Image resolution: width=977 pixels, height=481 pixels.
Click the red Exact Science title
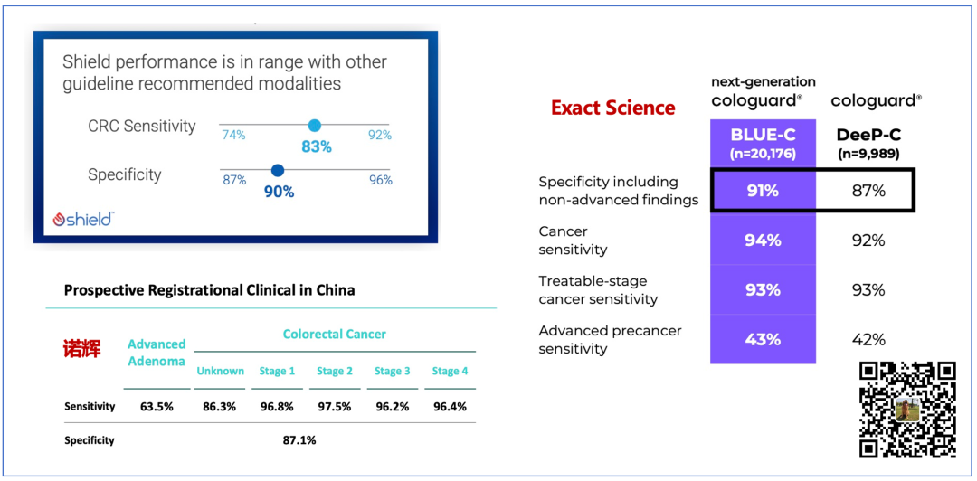[x=613, y=108]
